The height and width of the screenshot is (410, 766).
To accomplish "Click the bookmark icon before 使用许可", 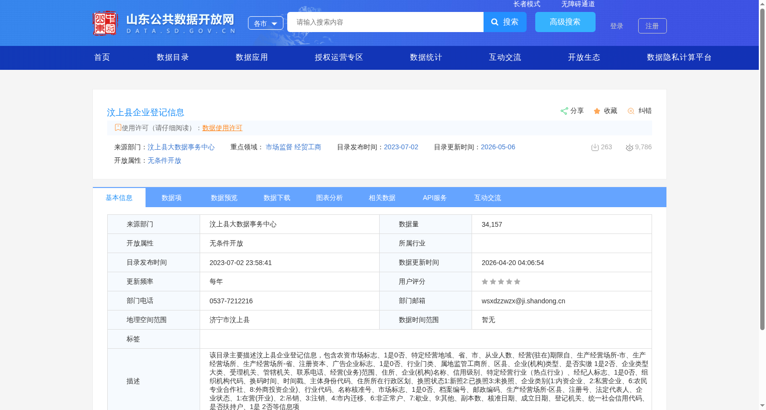I will click(x=118, y=128).
